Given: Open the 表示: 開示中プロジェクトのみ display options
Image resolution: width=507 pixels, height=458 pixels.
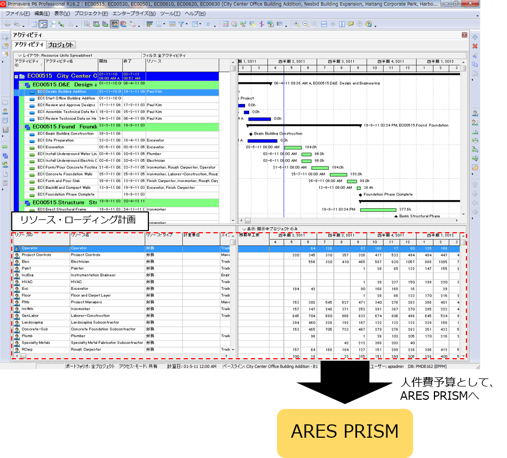Looking at the screenshot, I should (x=270, y=228).
